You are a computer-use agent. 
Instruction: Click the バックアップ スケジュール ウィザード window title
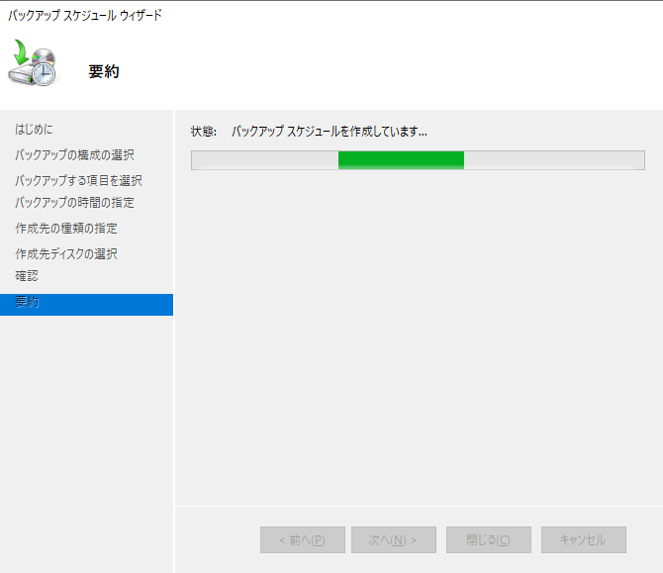click(x=85, y=15)
